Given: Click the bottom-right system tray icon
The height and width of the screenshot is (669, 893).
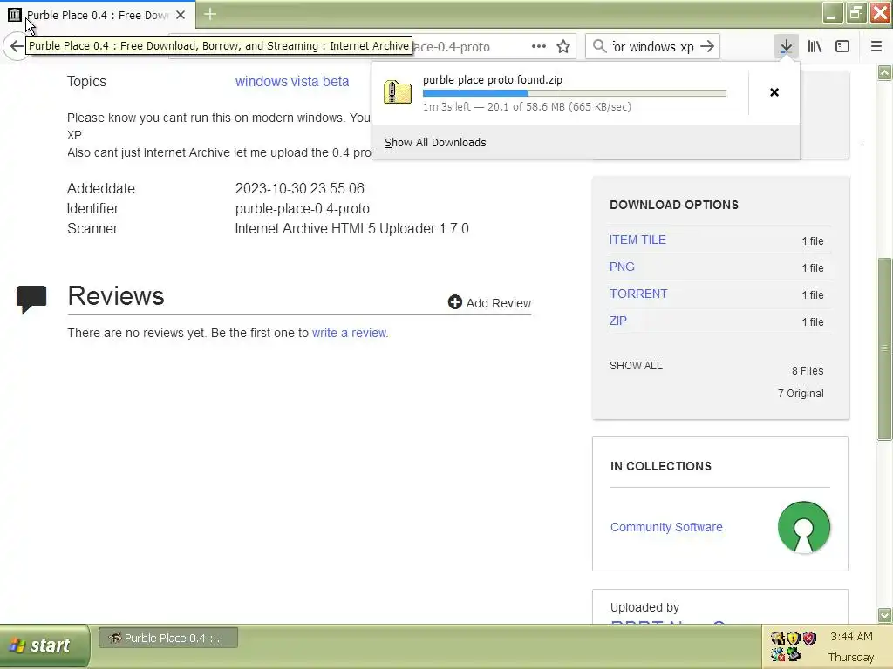Looking at the screenshot, I should (x=794, y=654).
